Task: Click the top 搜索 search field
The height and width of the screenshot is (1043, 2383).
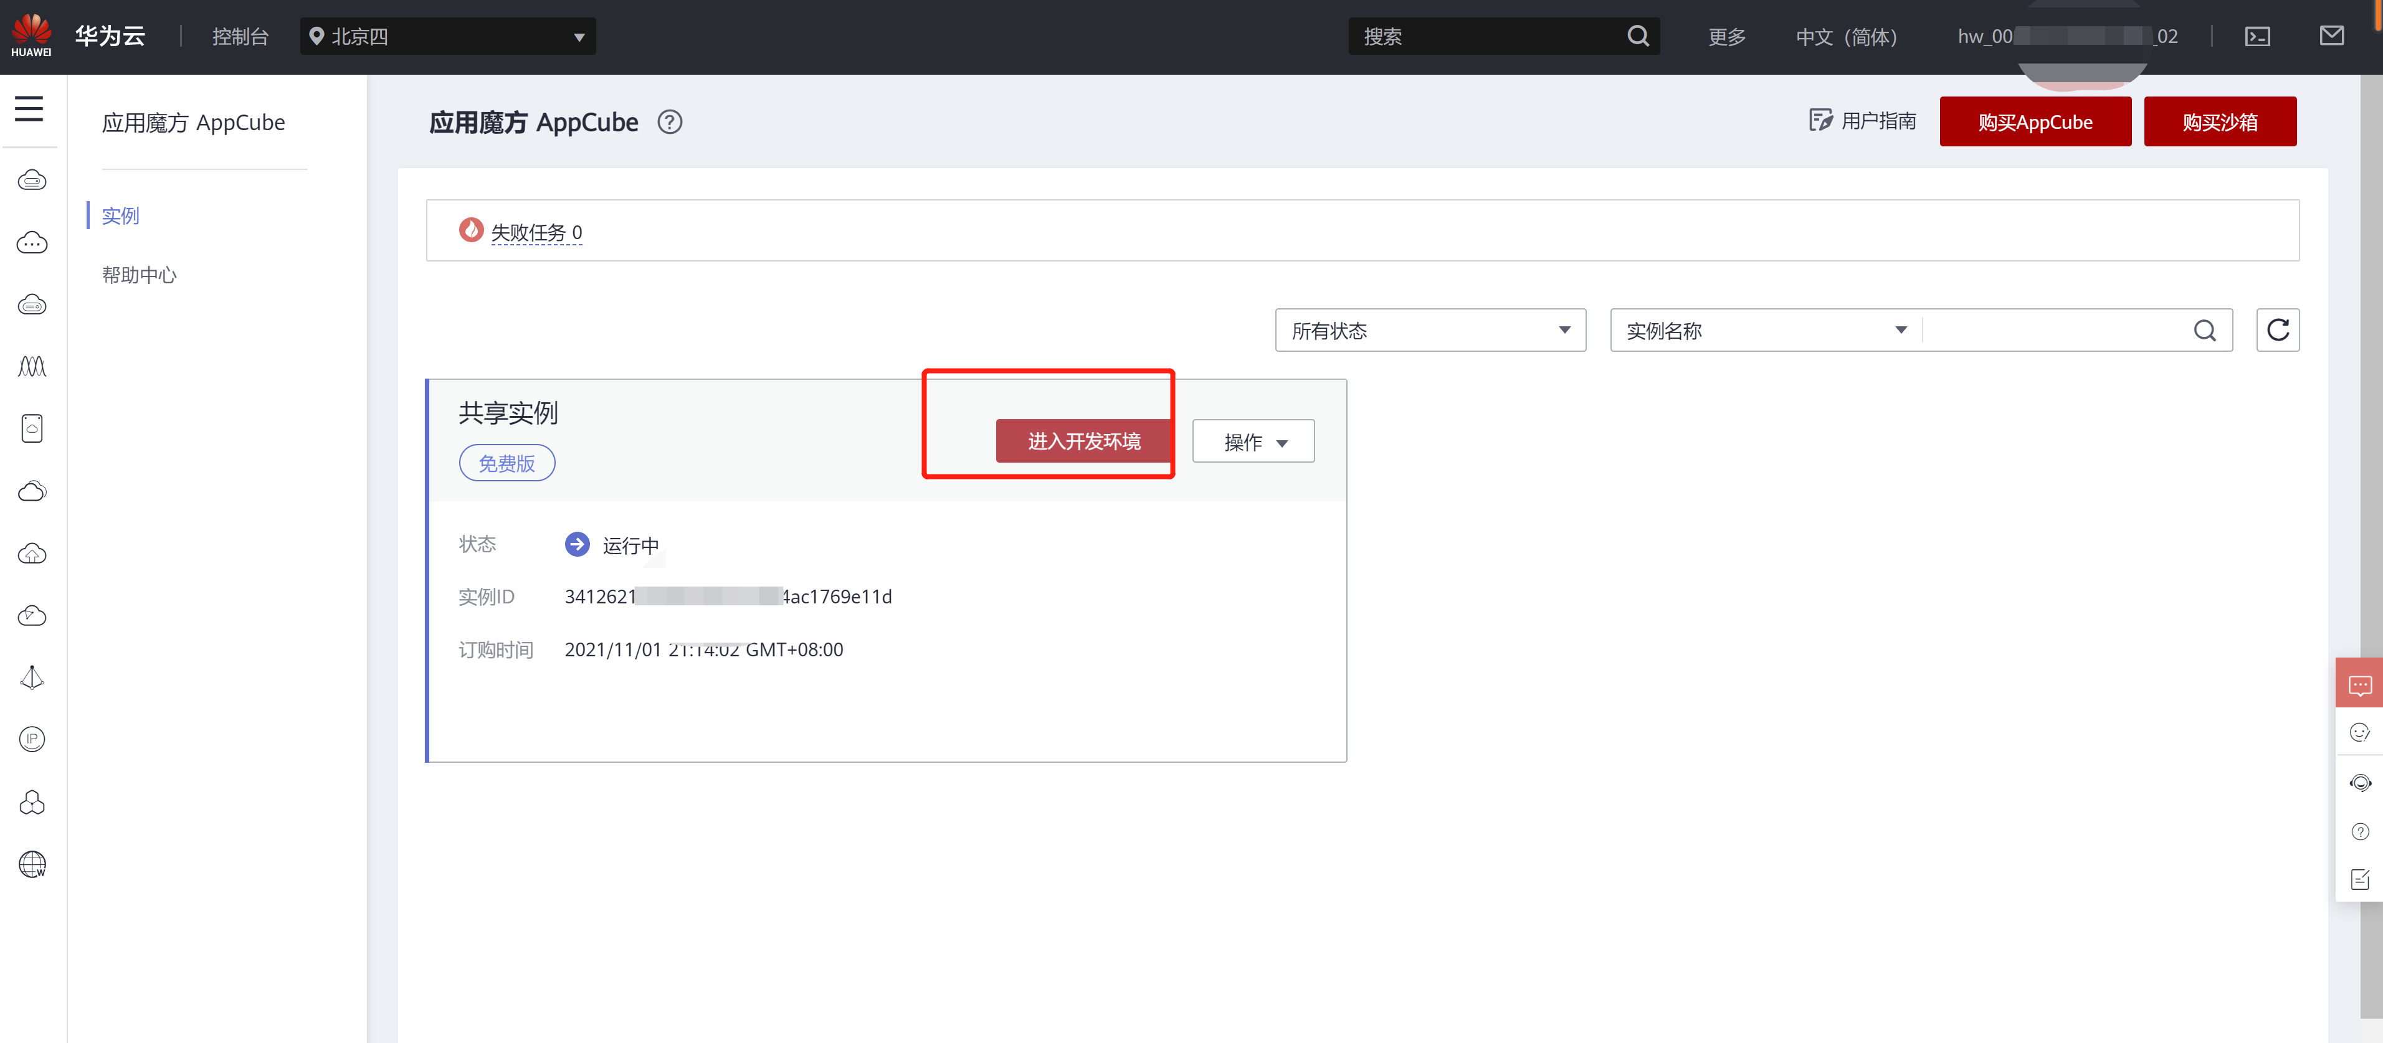Action: coord(1490,37)
